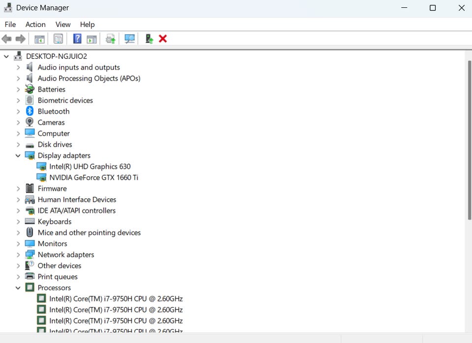This screenshot has width=472, height=343.
Task: Click the red X uninstall device icon
Action: 163,39
